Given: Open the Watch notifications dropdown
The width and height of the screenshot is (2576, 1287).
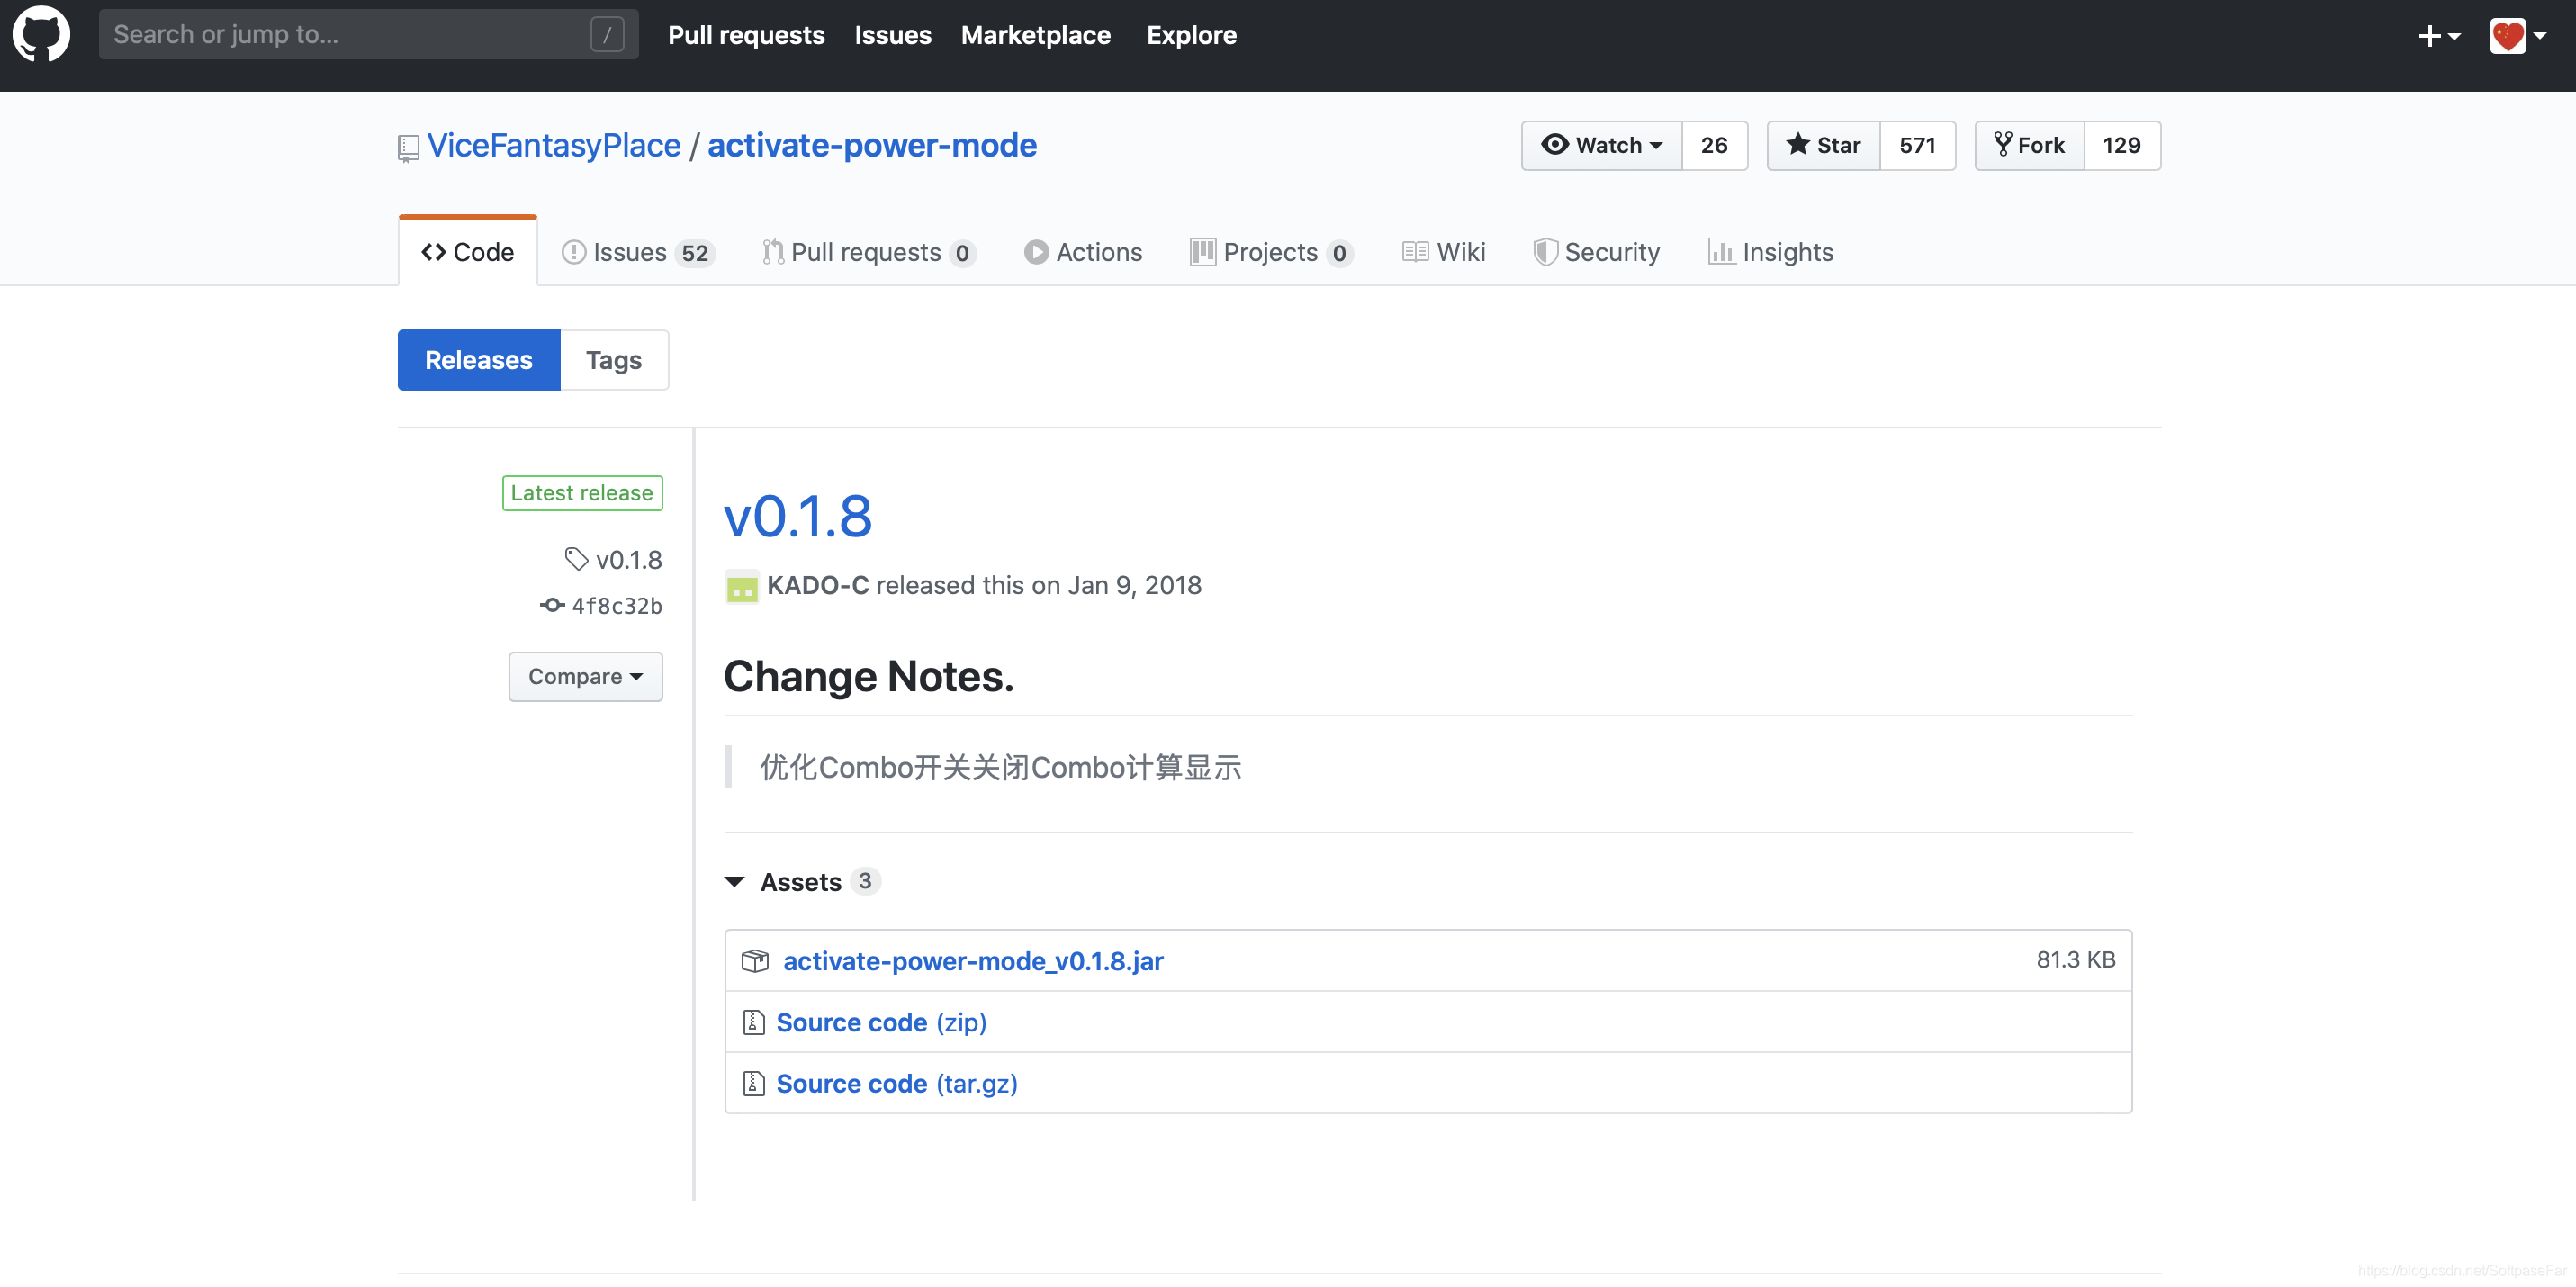Looking at the screenshot, I should (1601, 145).
